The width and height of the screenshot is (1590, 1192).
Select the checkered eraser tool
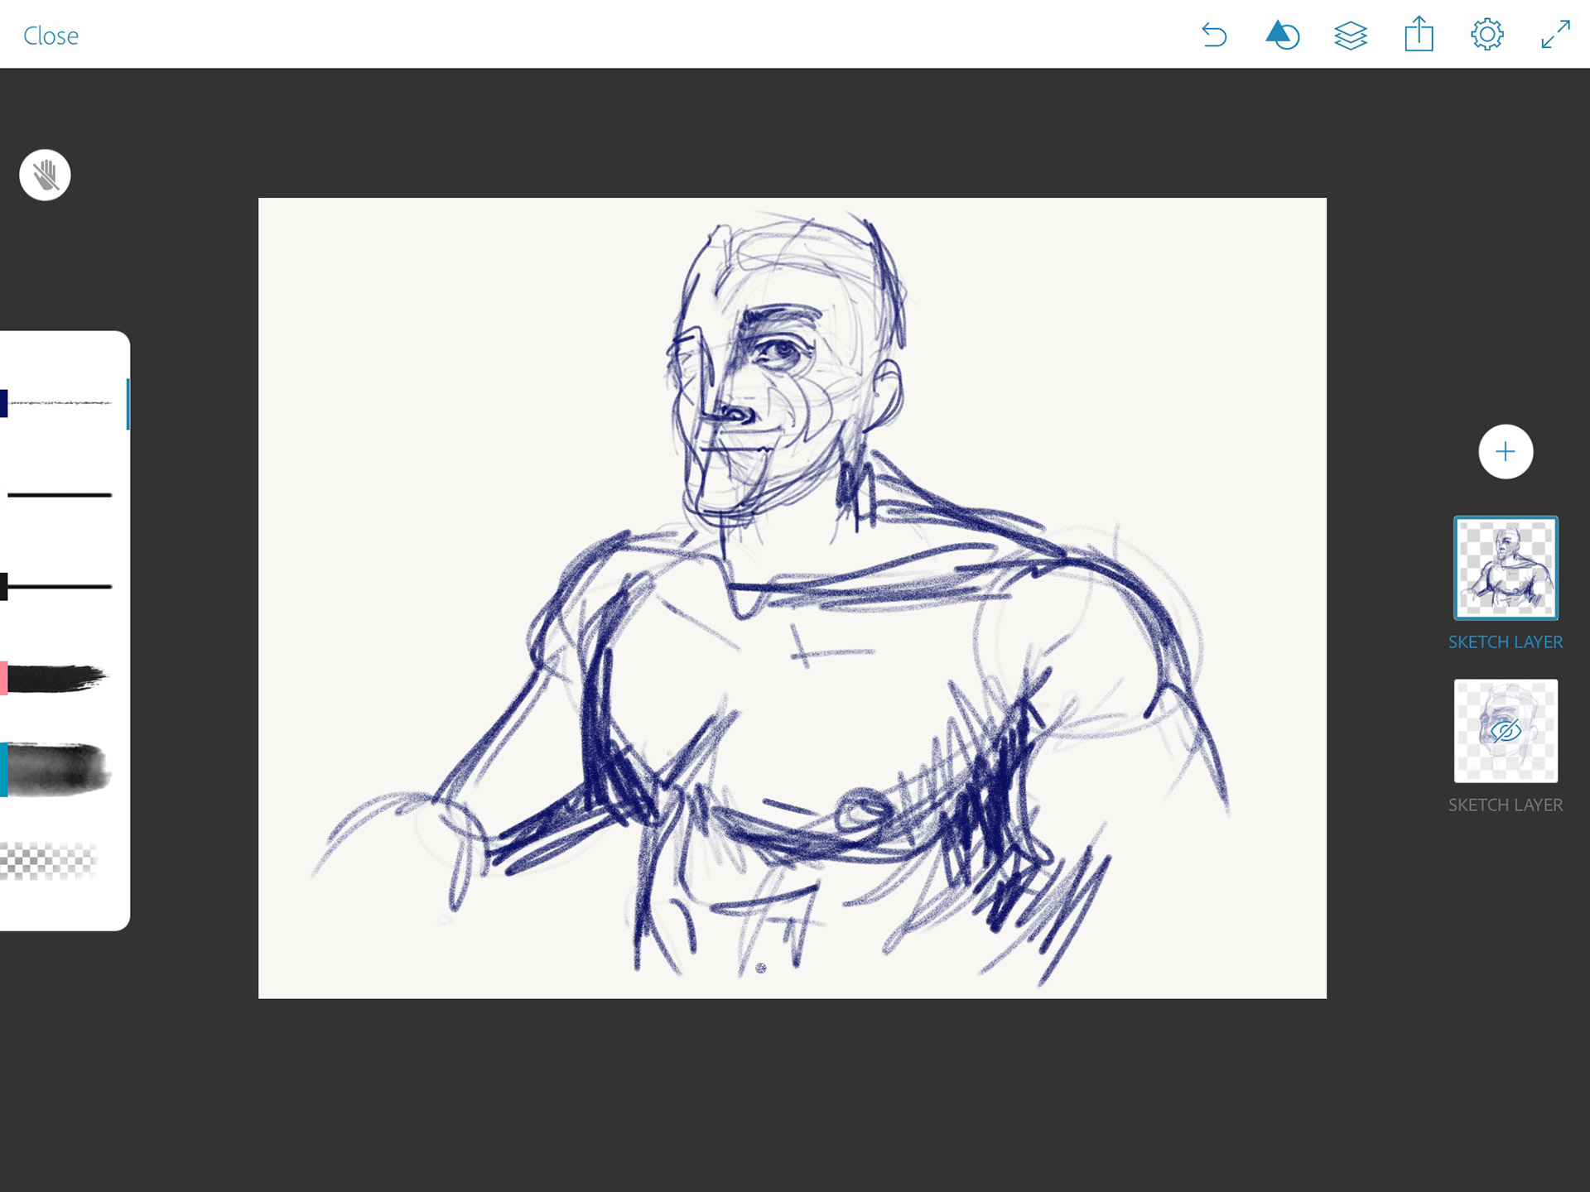point(50,861)
